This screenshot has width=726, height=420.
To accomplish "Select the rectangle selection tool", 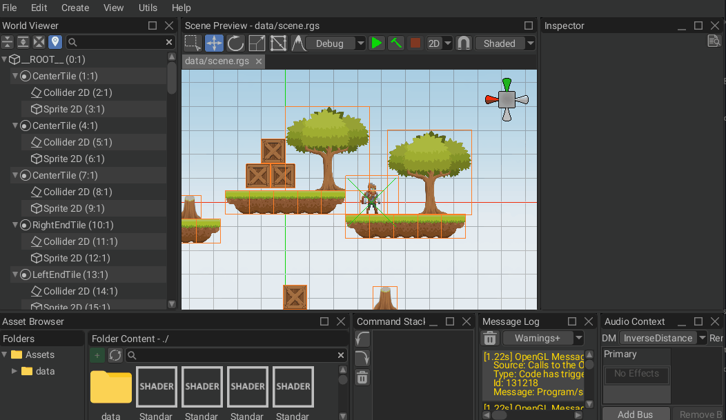I will [x=193, y=43].
